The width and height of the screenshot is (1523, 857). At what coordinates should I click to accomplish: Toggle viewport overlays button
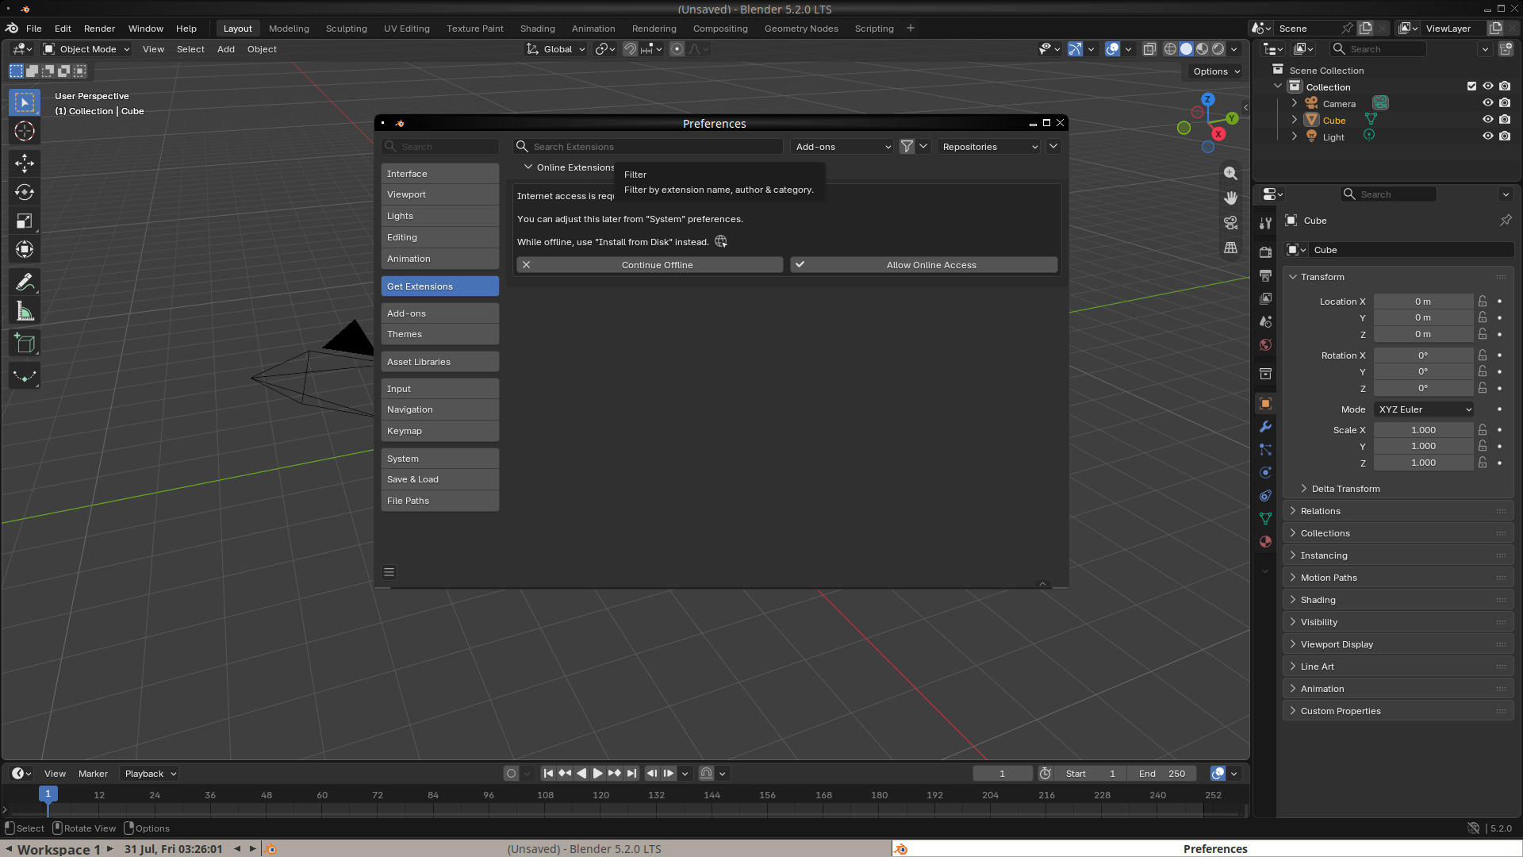1112,49
